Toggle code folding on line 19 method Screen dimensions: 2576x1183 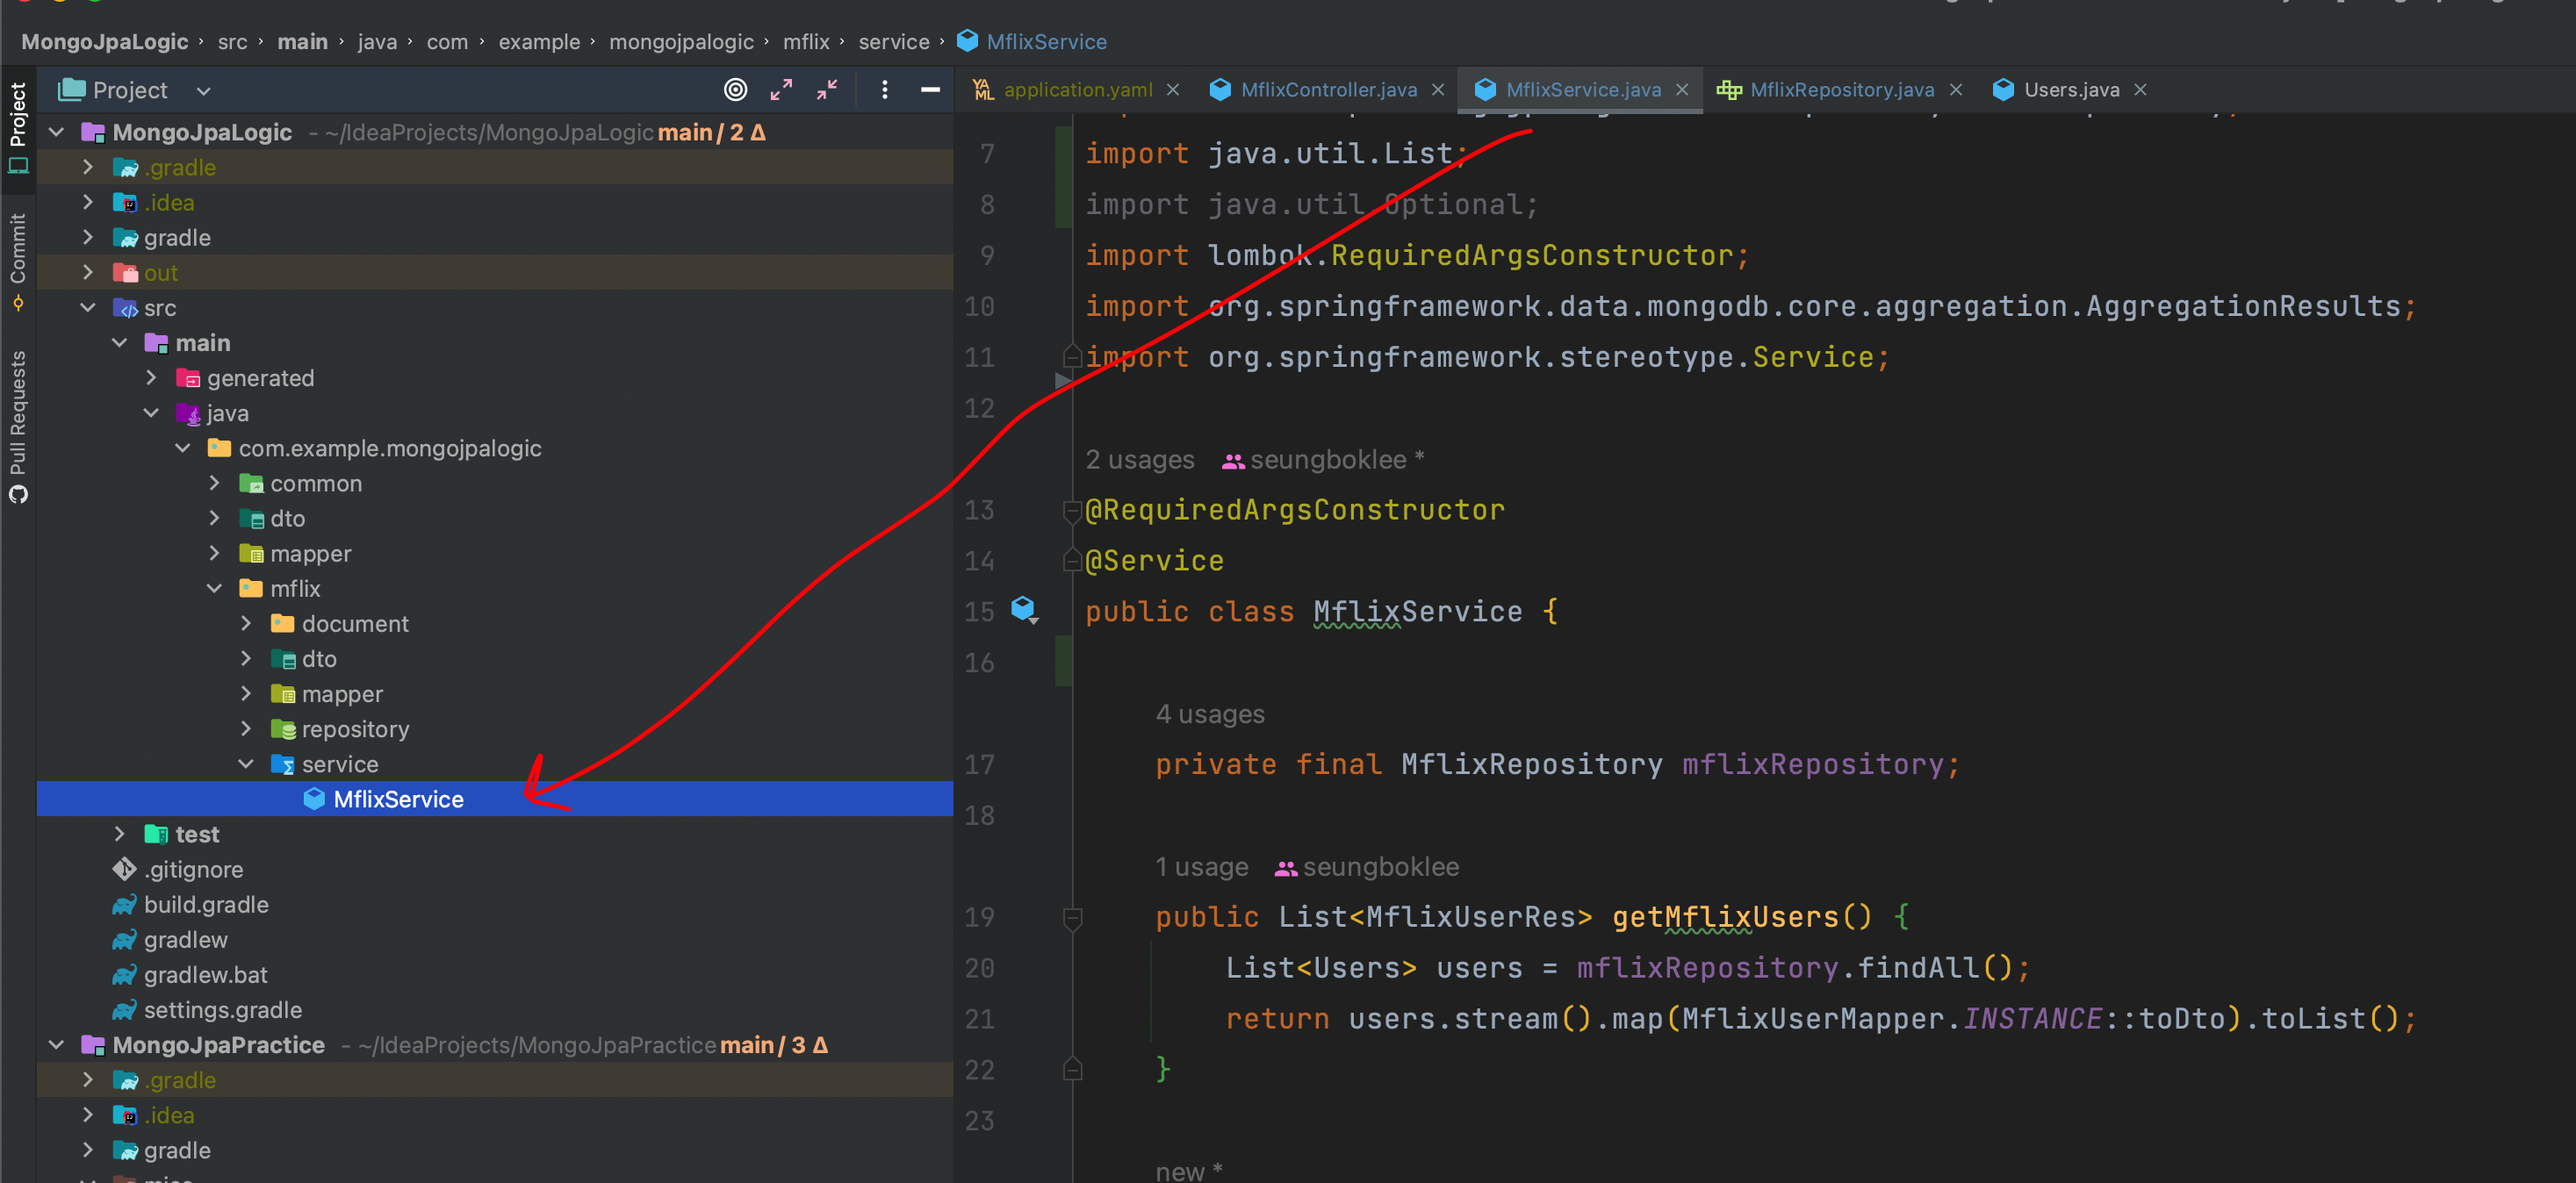click(x=1073, y=917)
